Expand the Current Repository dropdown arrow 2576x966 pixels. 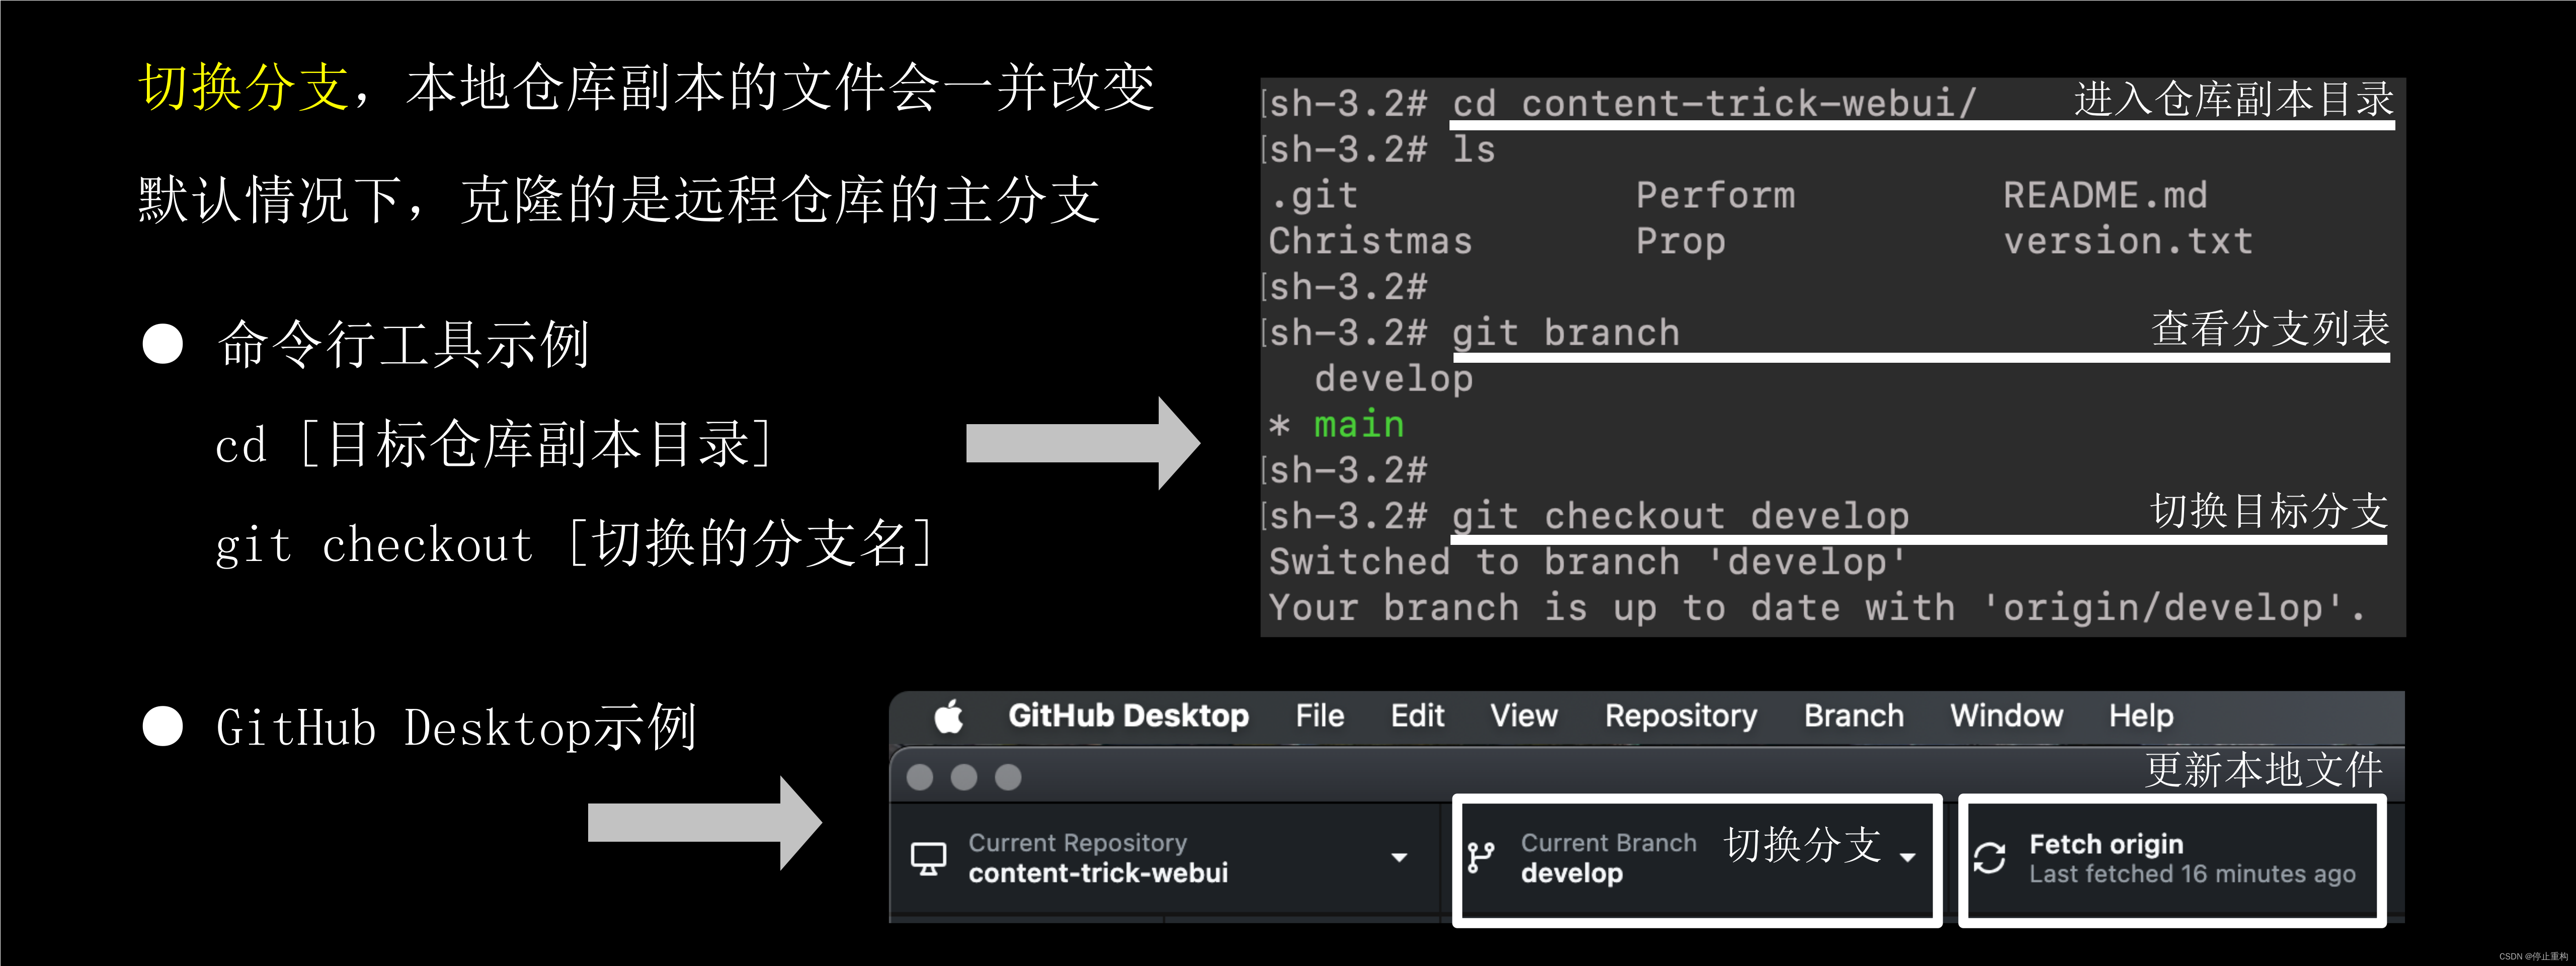pyautogui.click(x=1399, y=858)
